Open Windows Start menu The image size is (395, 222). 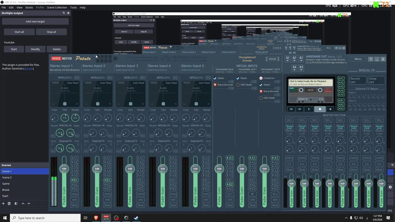5,218
